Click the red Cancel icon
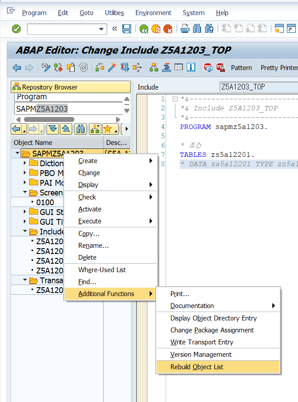Screen dimensions: 298x402 tap(168, 29)
